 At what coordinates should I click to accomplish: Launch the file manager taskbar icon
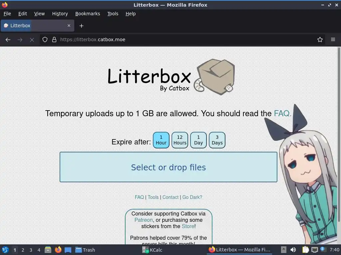click(x=48, y=250)
